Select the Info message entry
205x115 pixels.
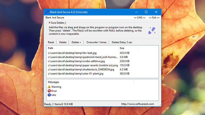click(x=52, y=95)
